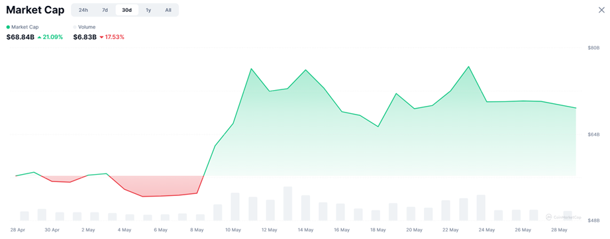This screenshot has height=239, width=610.
Task: Click the green Market Cap legend dot
Action: tap(8, 27)
